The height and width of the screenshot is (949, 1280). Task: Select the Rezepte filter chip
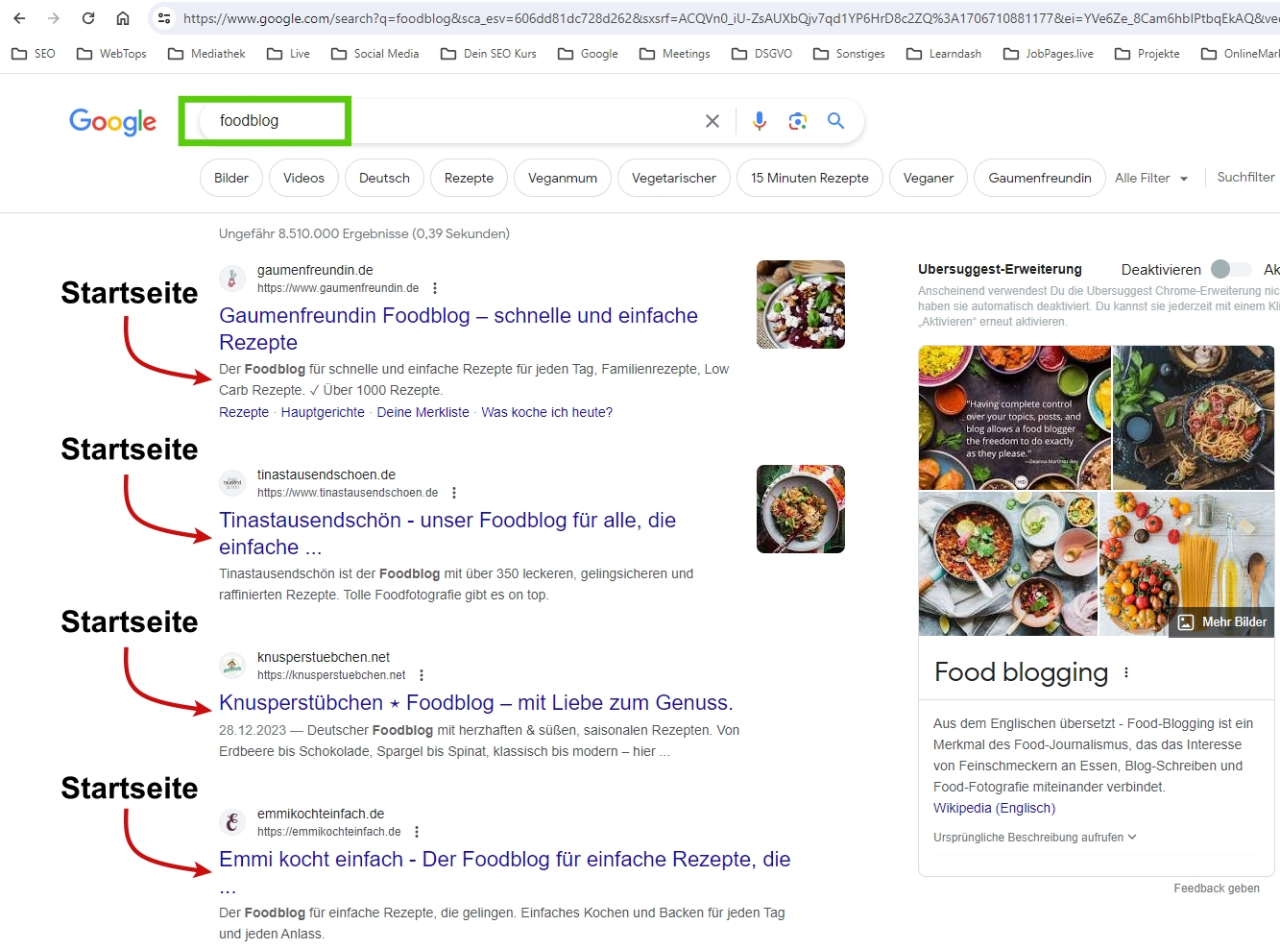(469, 178)
